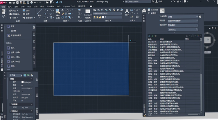This screenshot has height=120, width=218.
Task: Collapse the style browser filter area arrow
Action: click(x=175, y=33)
